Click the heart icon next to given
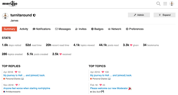The image size is (178, 95). tap(131, 45)
